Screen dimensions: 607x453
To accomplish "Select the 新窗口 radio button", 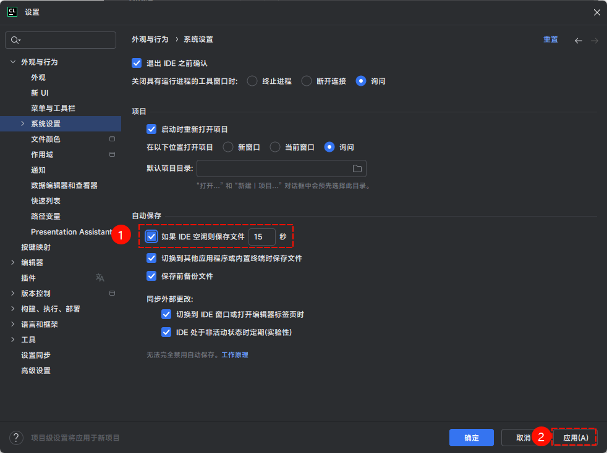I will click(227, 147).
